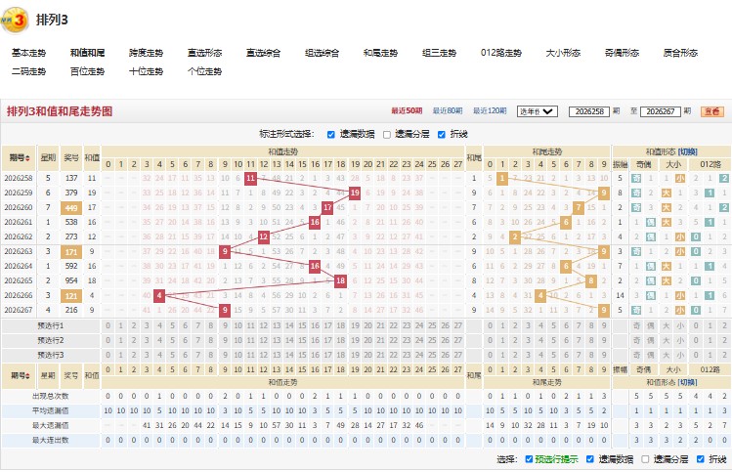Focus end period field 2026267
The image size is (732, 472).
tap(660, 111)
